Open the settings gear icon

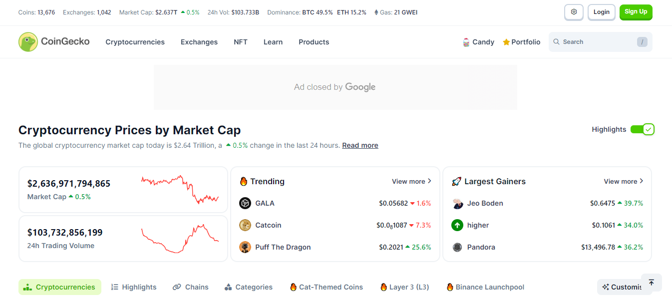(574, 12)
